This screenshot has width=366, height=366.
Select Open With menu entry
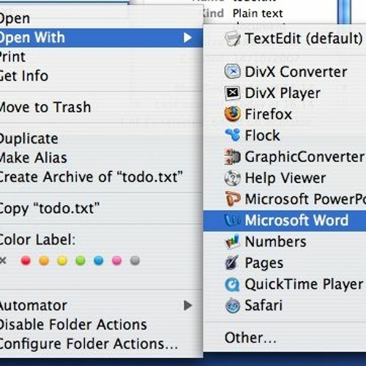(x=101, y=37)
